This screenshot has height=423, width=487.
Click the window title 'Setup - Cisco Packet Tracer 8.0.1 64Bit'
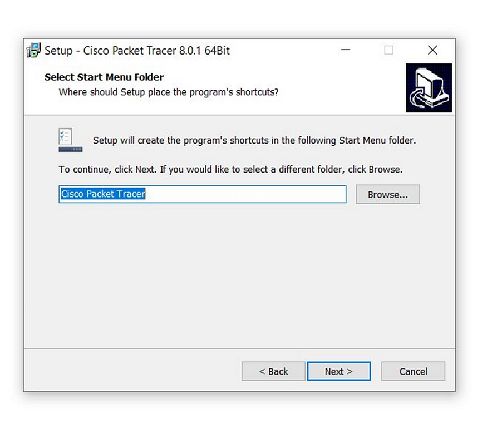click(137, 51)
